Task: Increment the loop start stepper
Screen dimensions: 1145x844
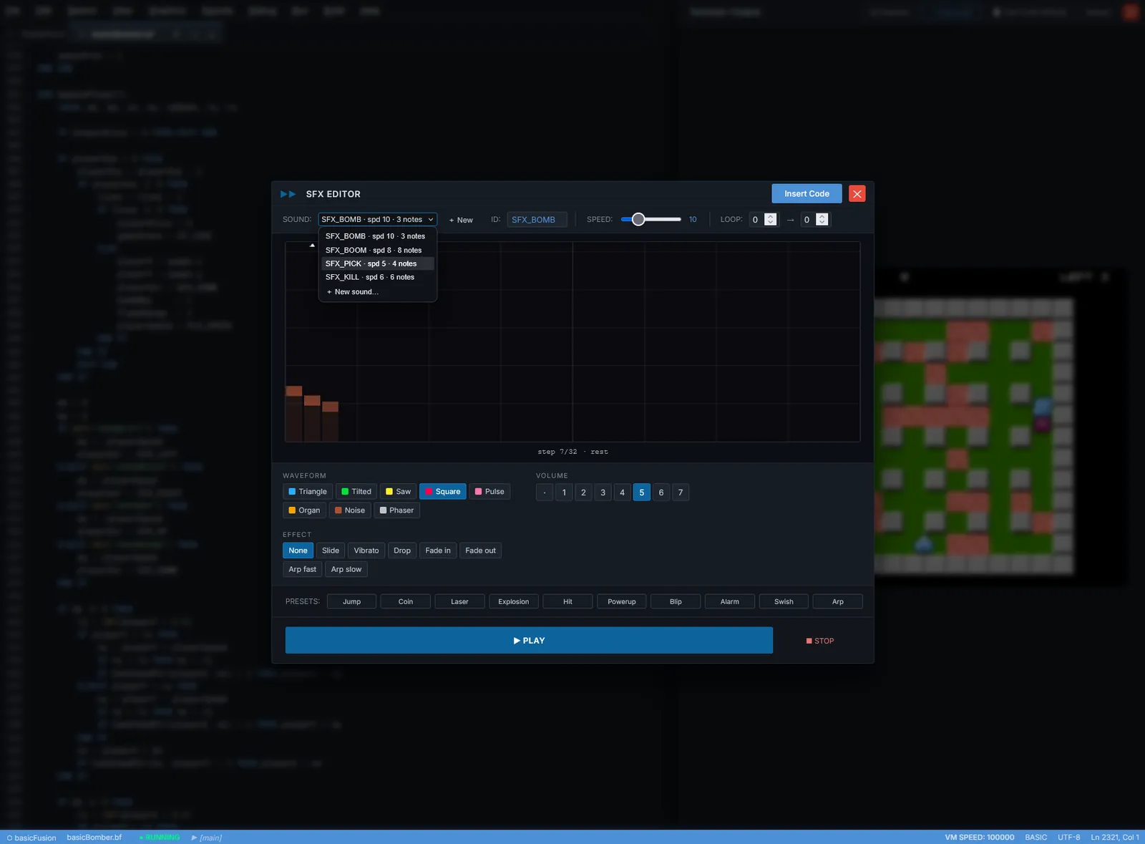Action: click(x=770, y=217)
